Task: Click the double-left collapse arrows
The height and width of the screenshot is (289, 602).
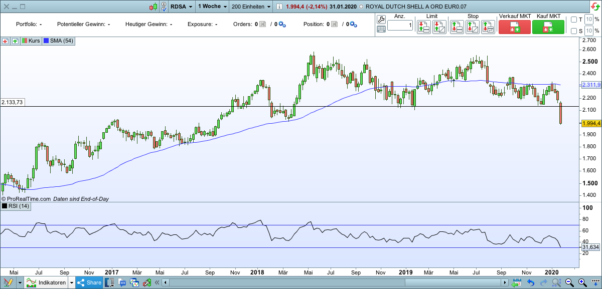Action: tap(157, 283)
